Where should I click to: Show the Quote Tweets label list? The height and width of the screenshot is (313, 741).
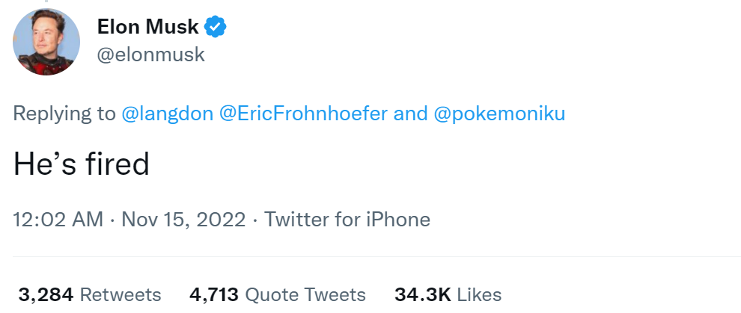click(x=305, y=294)
